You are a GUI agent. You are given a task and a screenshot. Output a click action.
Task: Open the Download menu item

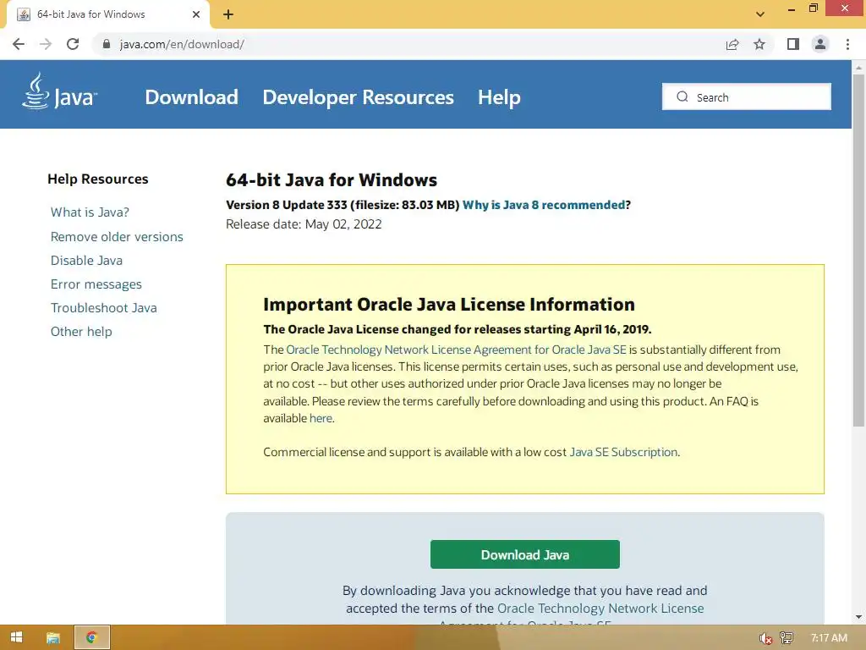[x=192, y=97]
